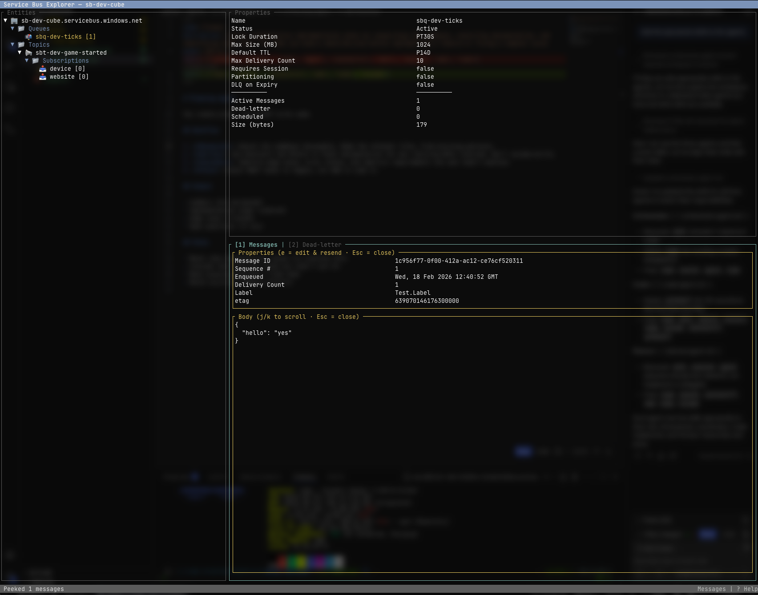Click the Active Messages label
Viewport: 758px width, 595px height.
[x=258, y=101]
